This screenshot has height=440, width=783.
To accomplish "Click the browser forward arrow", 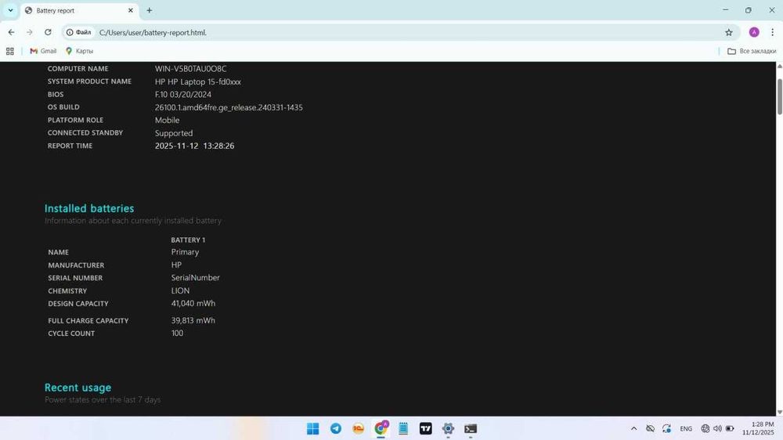I will (30, 32).
